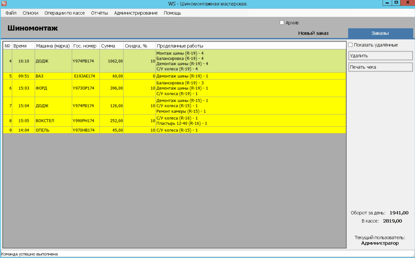The height and width of the screenshot is (258, 415).
Task: Open the Списки menu
Action: [x=30, y=13]
